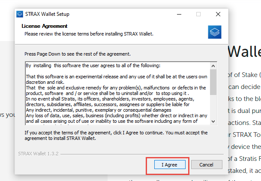
Task: Click I Agree to accept the license
Action: pyautogui.click(x=169, y=164)
